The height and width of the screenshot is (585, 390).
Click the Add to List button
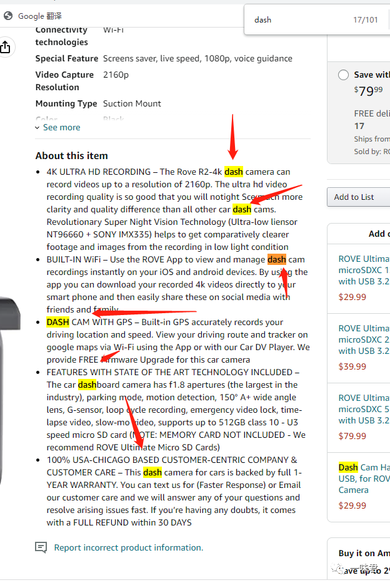[358, 197]
